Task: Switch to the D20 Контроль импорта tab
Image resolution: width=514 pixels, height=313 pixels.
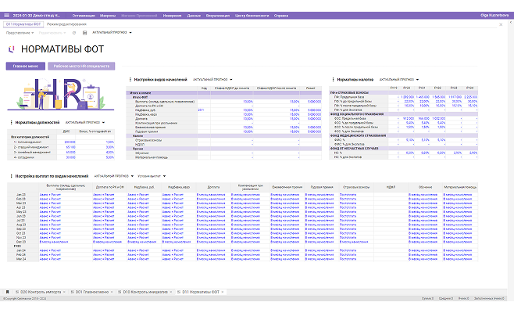Action: 41,292
